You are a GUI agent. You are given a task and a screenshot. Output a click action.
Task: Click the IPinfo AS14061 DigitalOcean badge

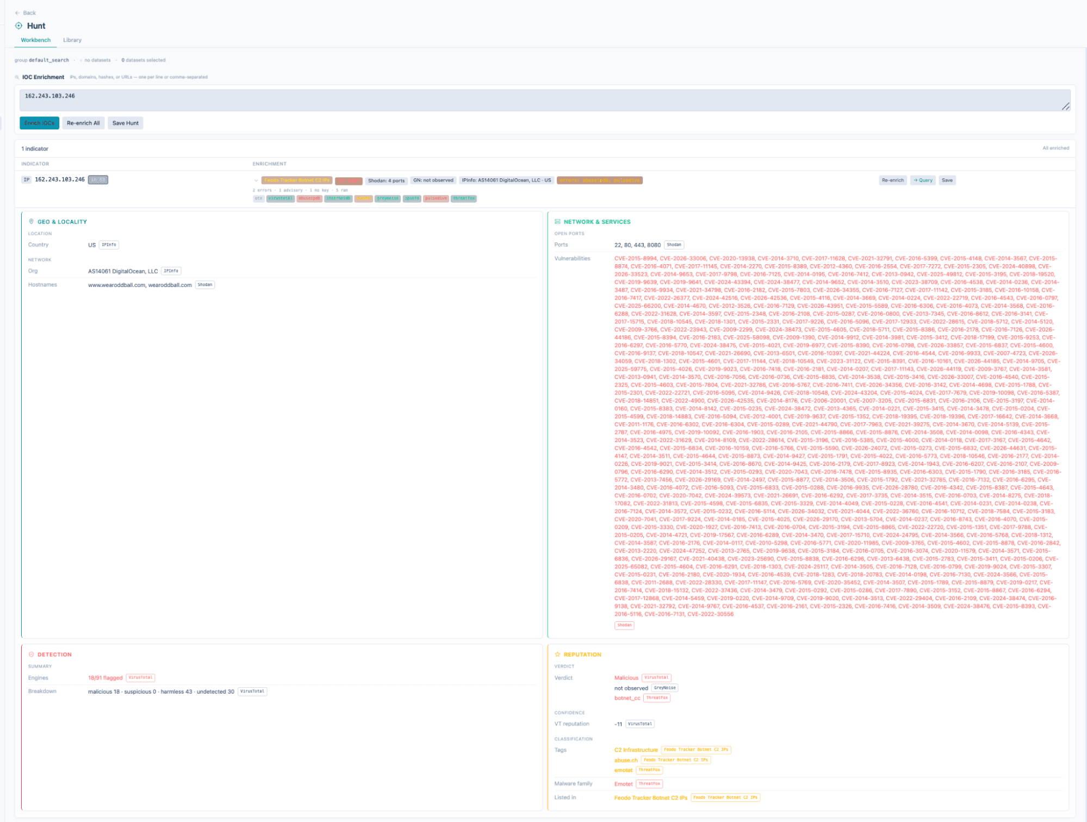pyautogui.click(x=506, y=180)
